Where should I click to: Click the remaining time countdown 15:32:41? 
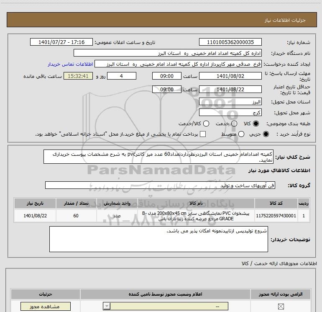coord(78,76)
